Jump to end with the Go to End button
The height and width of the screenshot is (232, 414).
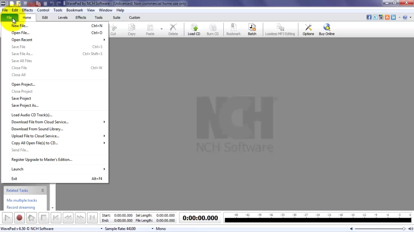(92, 218)
